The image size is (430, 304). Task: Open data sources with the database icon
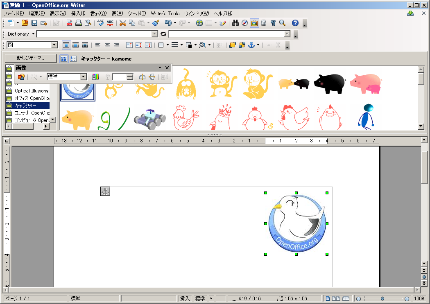click(264, 23)
